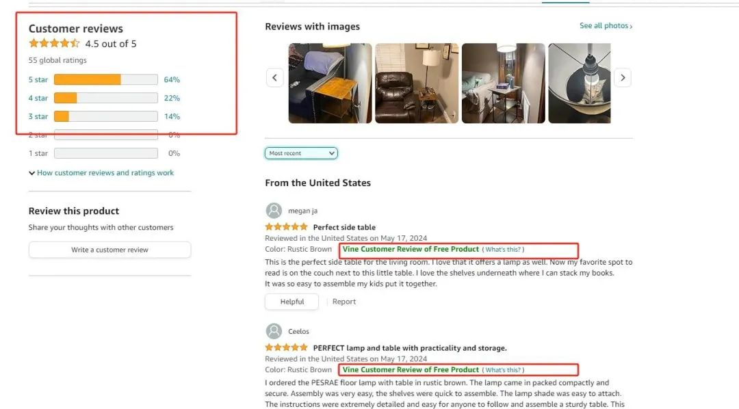Click the overall star rating icons
The image size is (739, 409).
coord(54,43)
